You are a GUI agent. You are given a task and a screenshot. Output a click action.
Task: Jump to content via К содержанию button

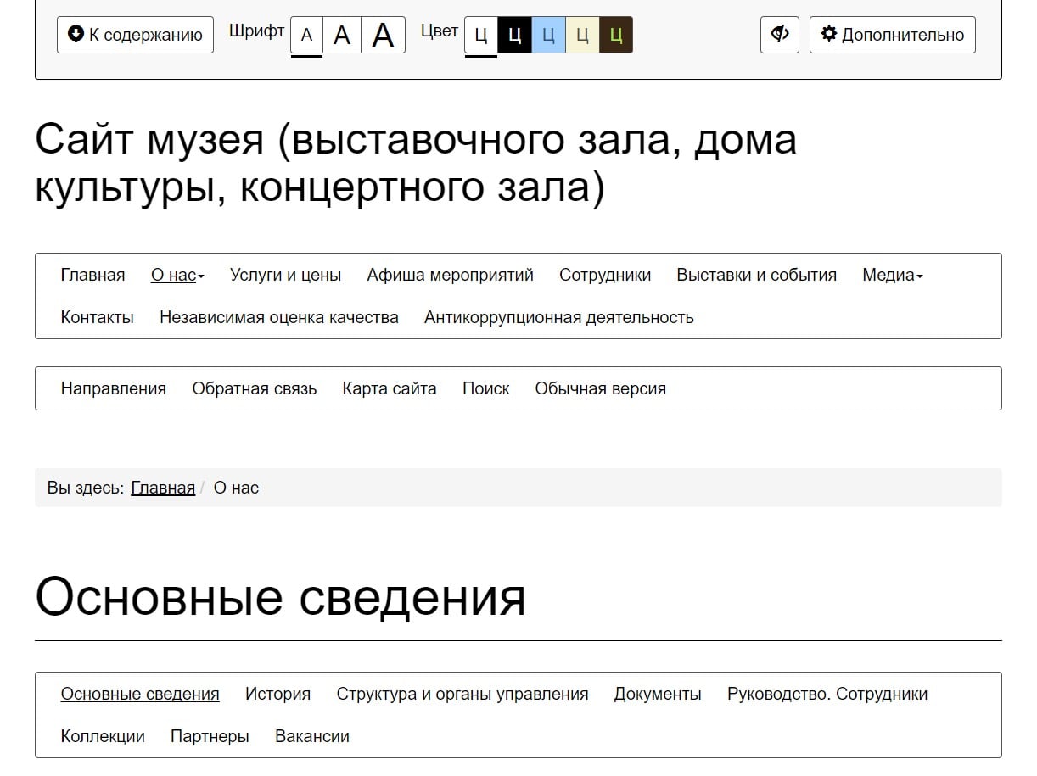coord(135,35)
